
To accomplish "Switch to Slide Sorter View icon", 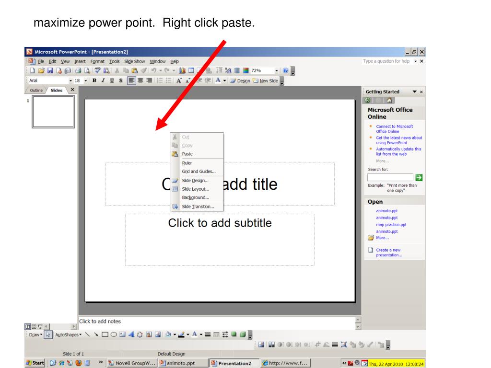I will pyautogui.click(x=34, y=326).
